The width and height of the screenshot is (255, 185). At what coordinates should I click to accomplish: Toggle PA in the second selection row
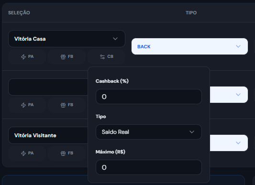tap(27, 105)
